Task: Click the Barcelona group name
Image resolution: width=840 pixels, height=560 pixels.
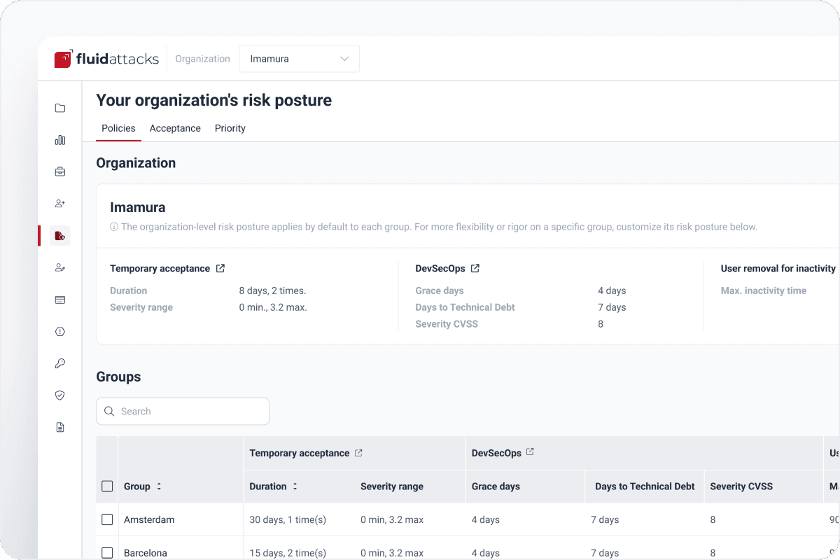Action: click(146, 553)
